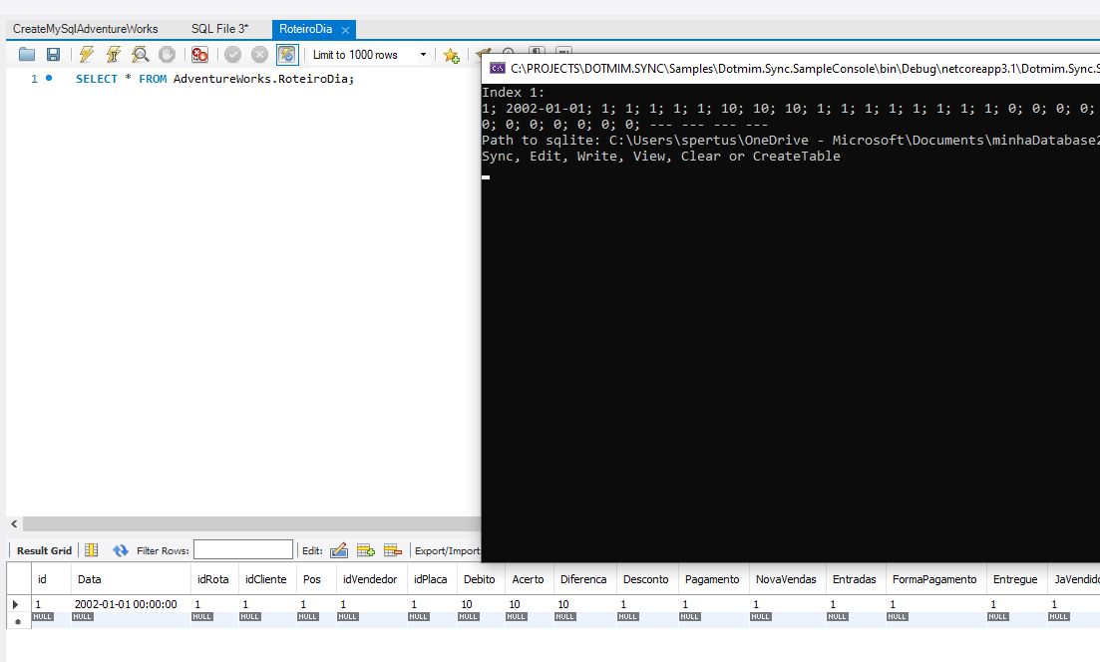Delete selected rows with the grid-minus icon
The width and height of the screenshot is (1100, 662).
(392, 549)
